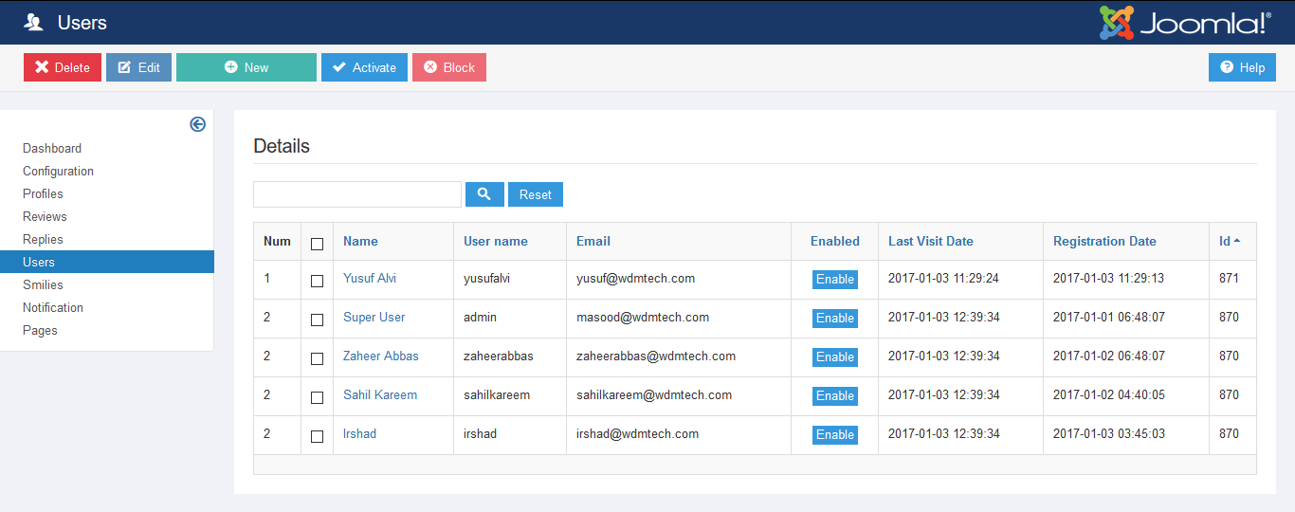
Task: Click the Edit pencil toolbar button
Action: click(138, 67)
